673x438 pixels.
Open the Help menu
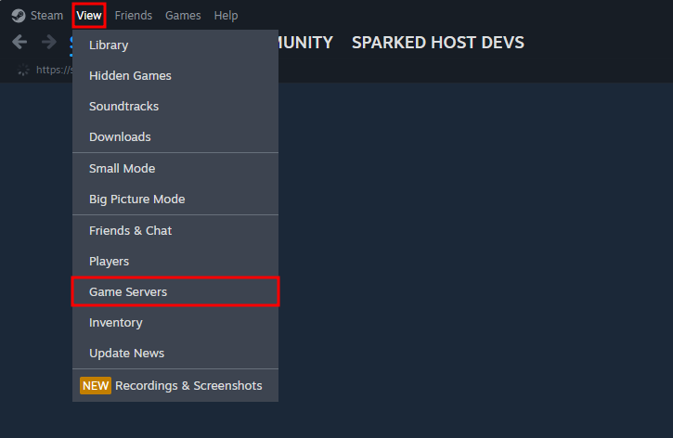(x=226, y=16)
